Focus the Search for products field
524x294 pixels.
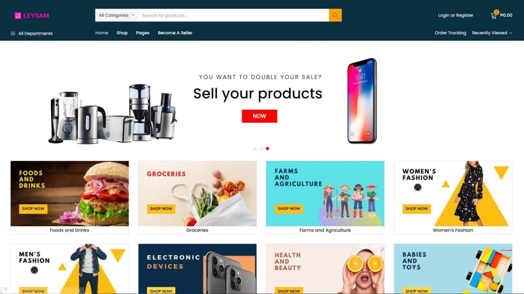234,15
